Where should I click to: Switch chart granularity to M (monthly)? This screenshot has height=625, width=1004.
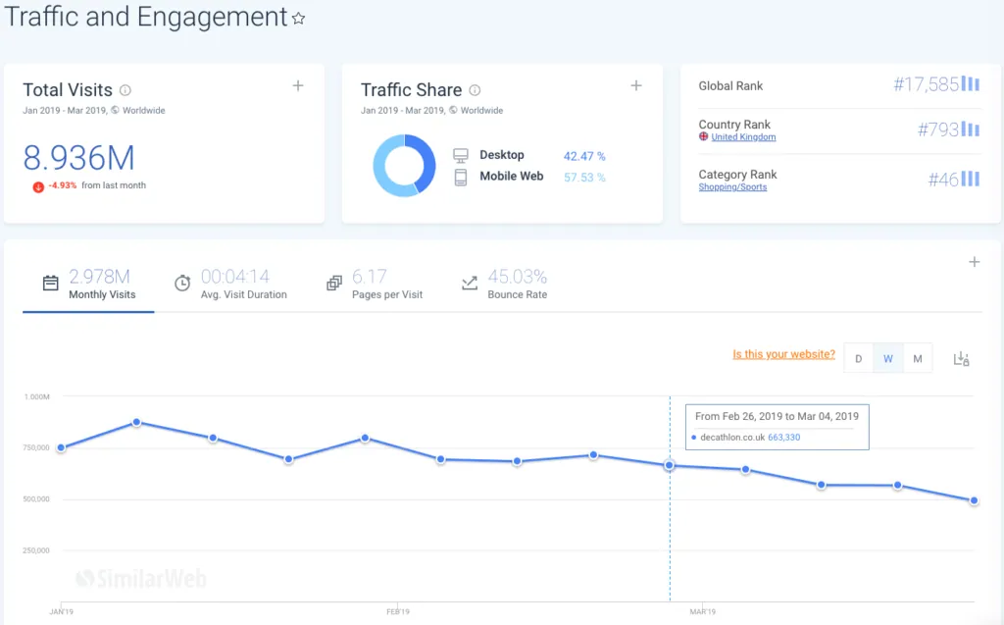[x=918, y=359]
